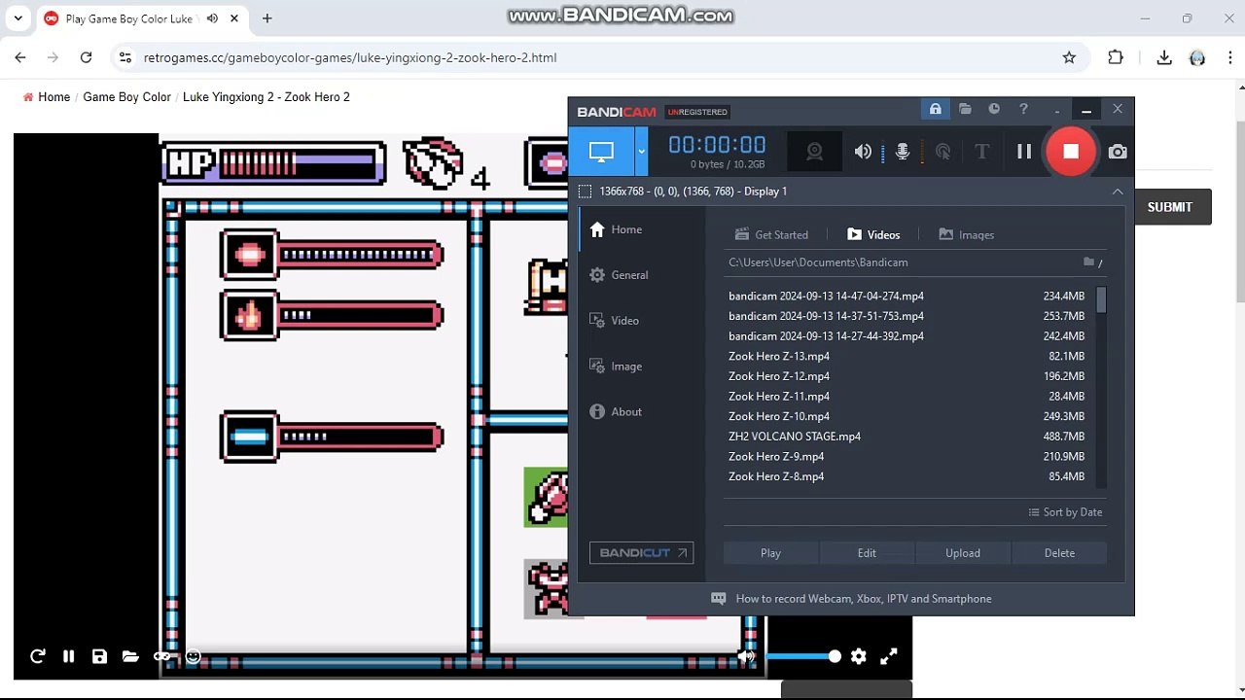Click the emulator smiley face icon
The height and width of the screenshot is (700, 1245).
(193, 656)
